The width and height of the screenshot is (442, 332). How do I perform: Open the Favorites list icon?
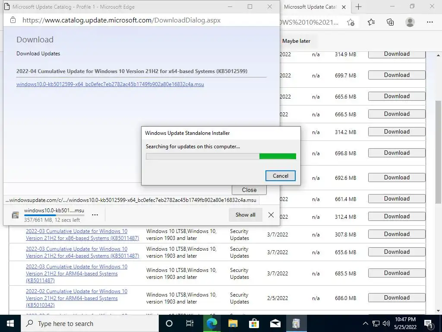point(371,22)
